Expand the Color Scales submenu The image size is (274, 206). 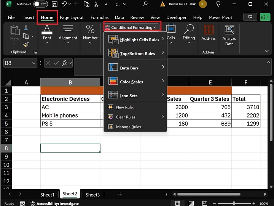131,82
